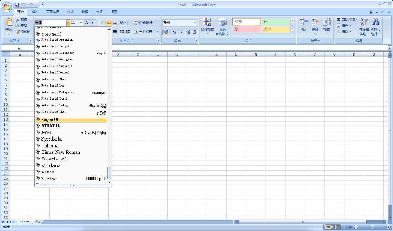Viewport: 393px width, 231px height.
Task: Choose Segoe UI from font list
Action: tap(71, 120)
